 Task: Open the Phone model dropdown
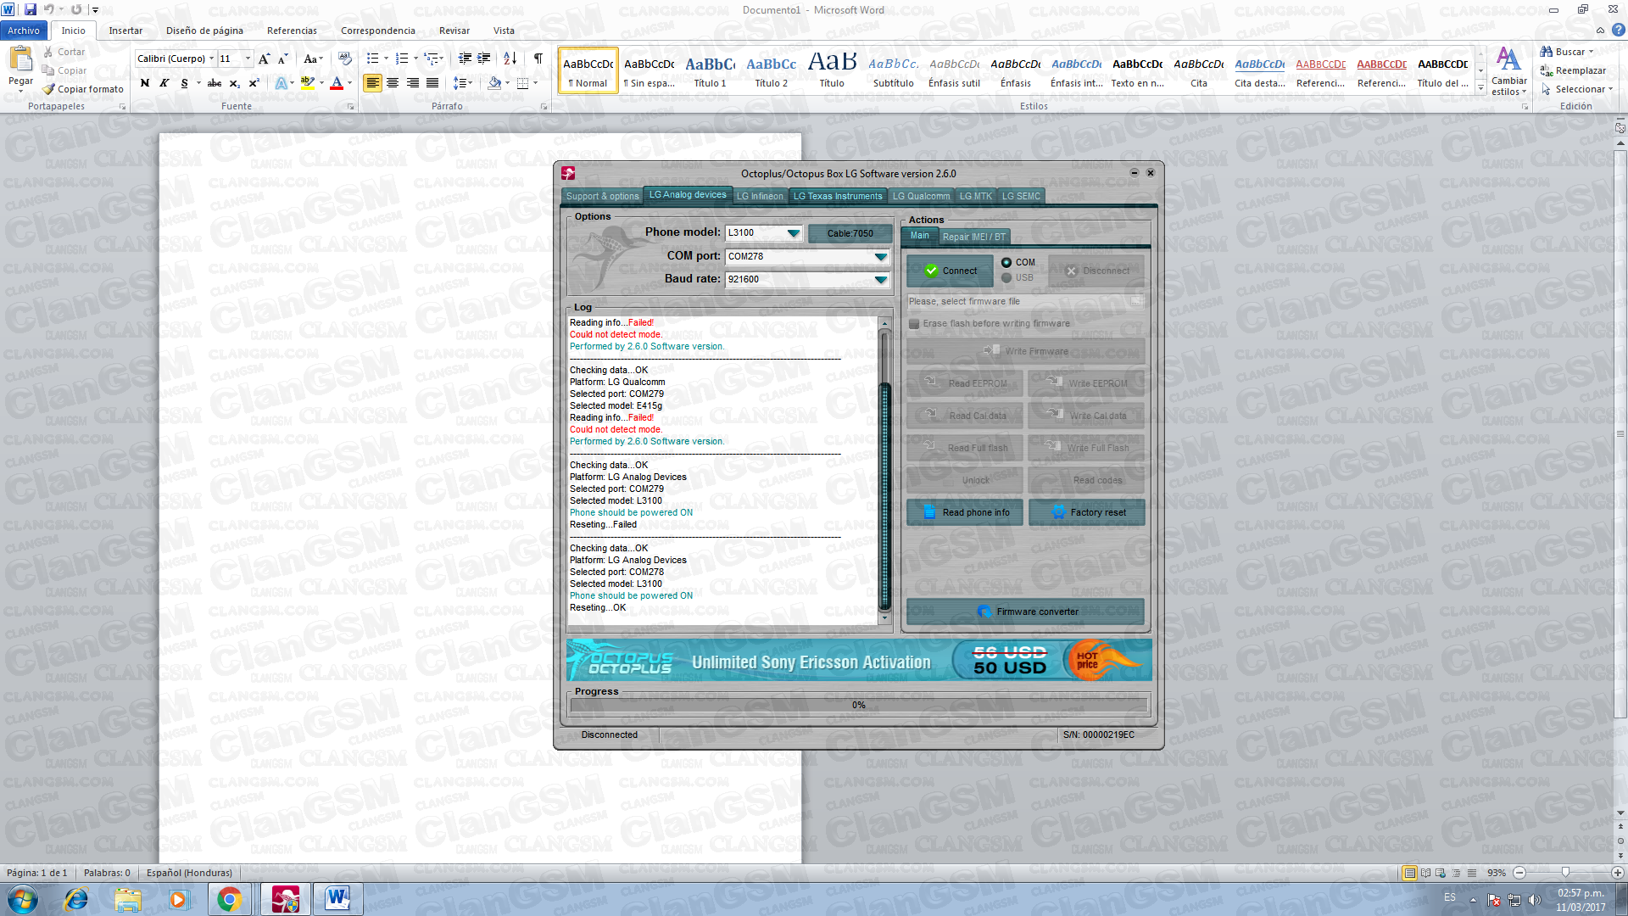[x=793, y=233]
